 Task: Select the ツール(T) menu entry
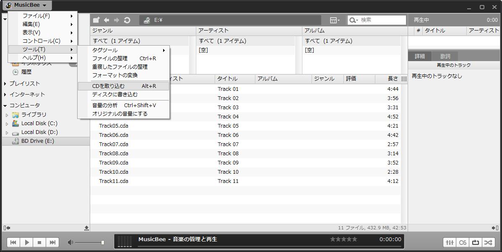pos(43,49)
